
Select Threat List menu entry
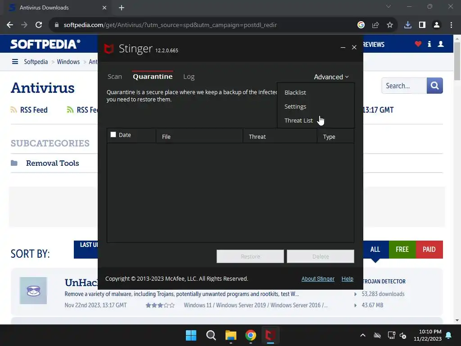pyautogui.click(x=298, y=120)
